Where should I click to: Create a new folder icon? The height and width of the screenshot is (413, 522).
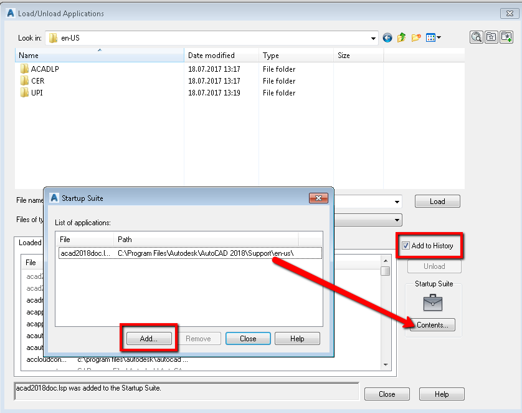[x=416, y=37]
